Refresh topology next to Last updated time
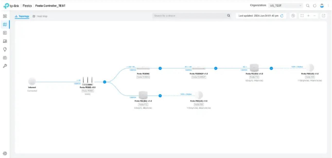The image size is (332, 158). click(282, 16)
